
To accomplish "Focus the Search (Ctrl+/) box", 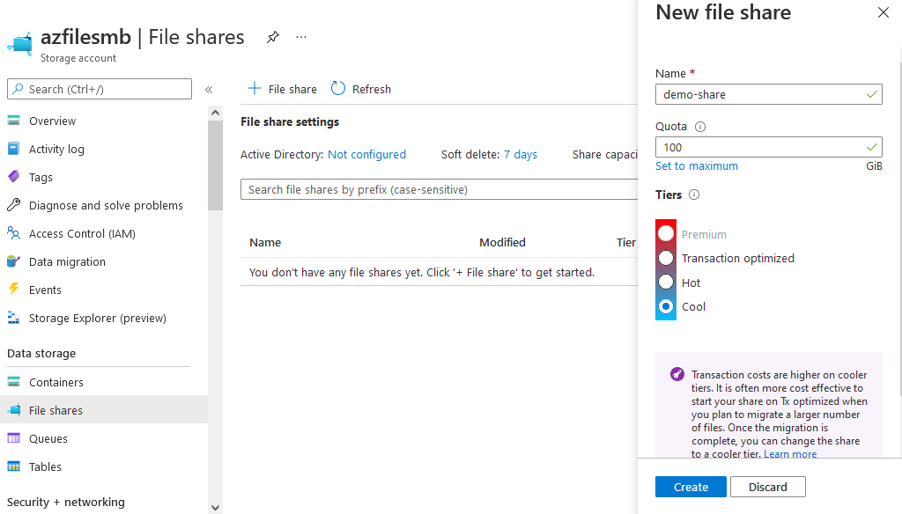I will 100,89.
